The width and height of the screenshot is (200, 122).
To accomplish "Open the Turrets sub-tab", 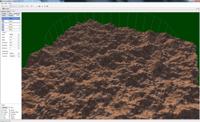I will click(x=10, y=13).
